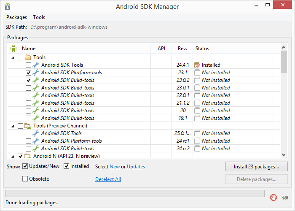The image size is (295, 211).
Task: Click green wrench icon of Build-tools 22.0.1
Action: 36,95
